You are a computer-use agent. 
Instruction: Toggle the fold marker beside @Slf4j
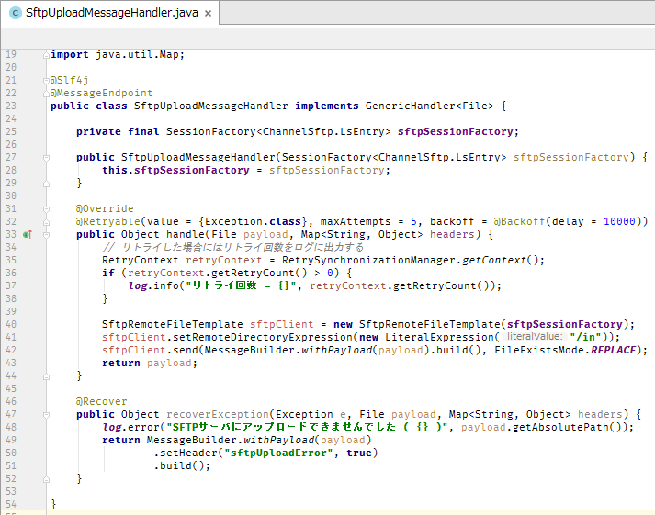[46, 80]
